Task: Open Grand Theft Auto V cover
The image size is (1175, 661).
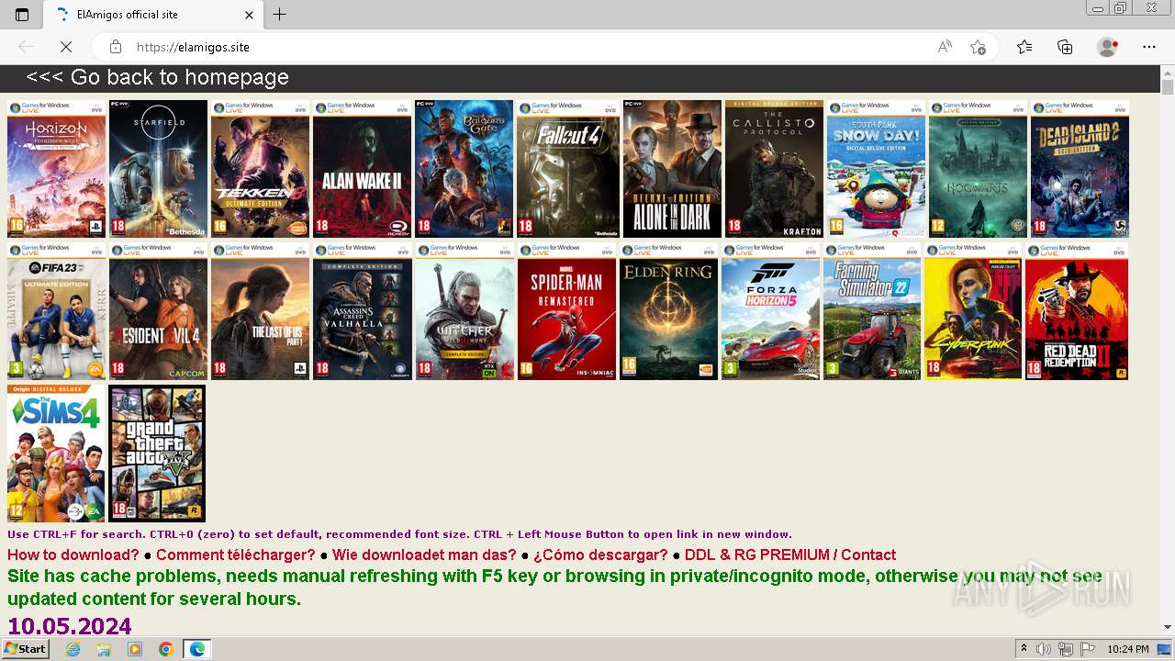Action: coord(157,454)
